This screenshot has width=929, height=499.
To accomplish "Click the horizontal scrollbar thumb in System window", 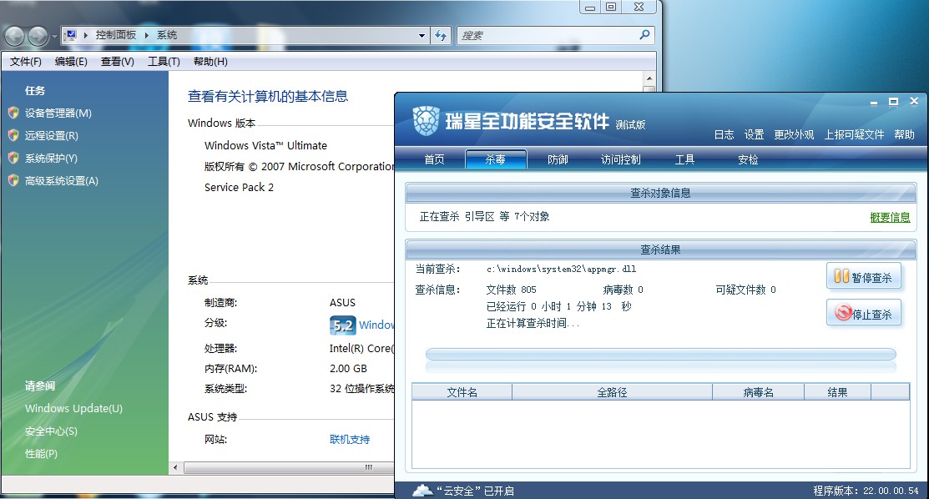I will tap(289, 467).
